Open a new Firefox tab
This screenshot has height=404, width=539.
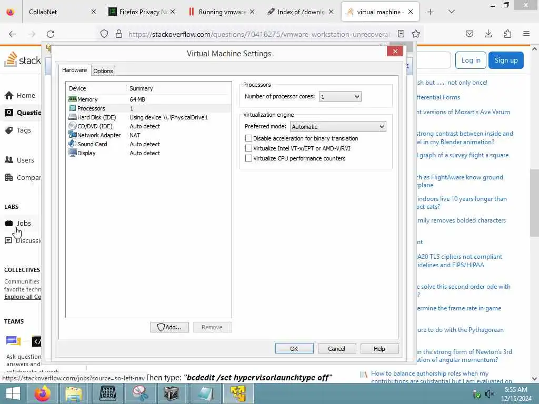[431, 12]
